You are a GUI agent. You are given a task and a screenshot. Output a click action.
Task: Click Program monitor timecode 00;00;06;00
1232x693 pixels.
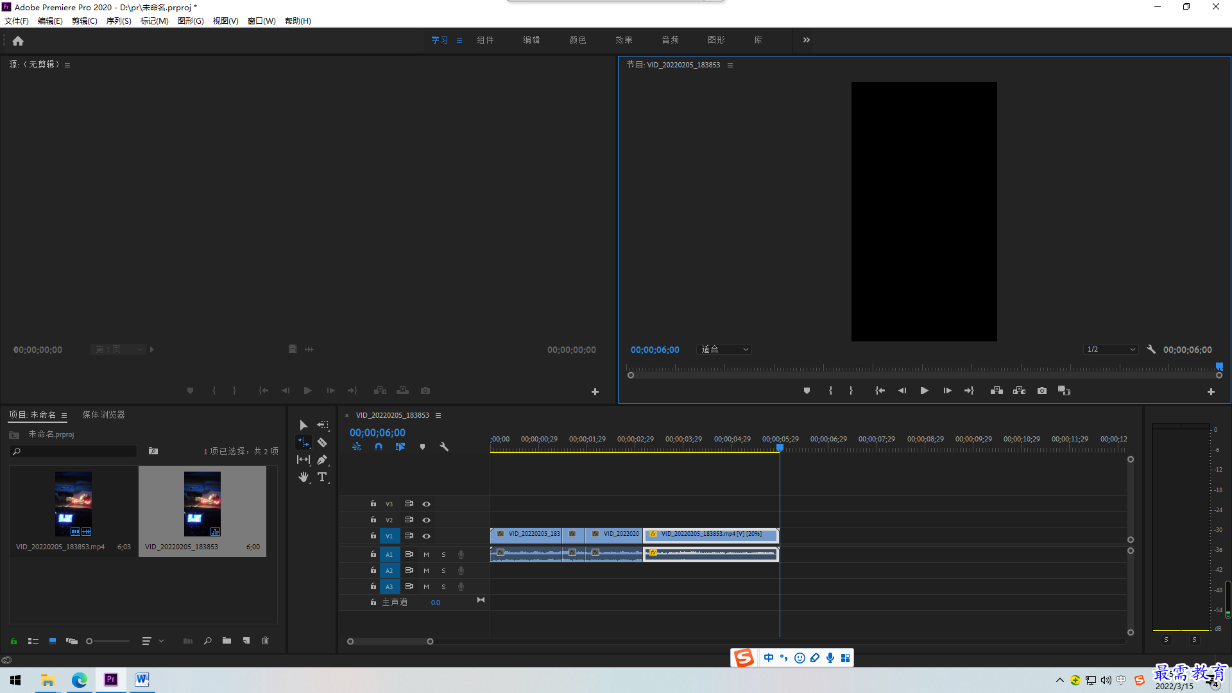coord(654,350)
